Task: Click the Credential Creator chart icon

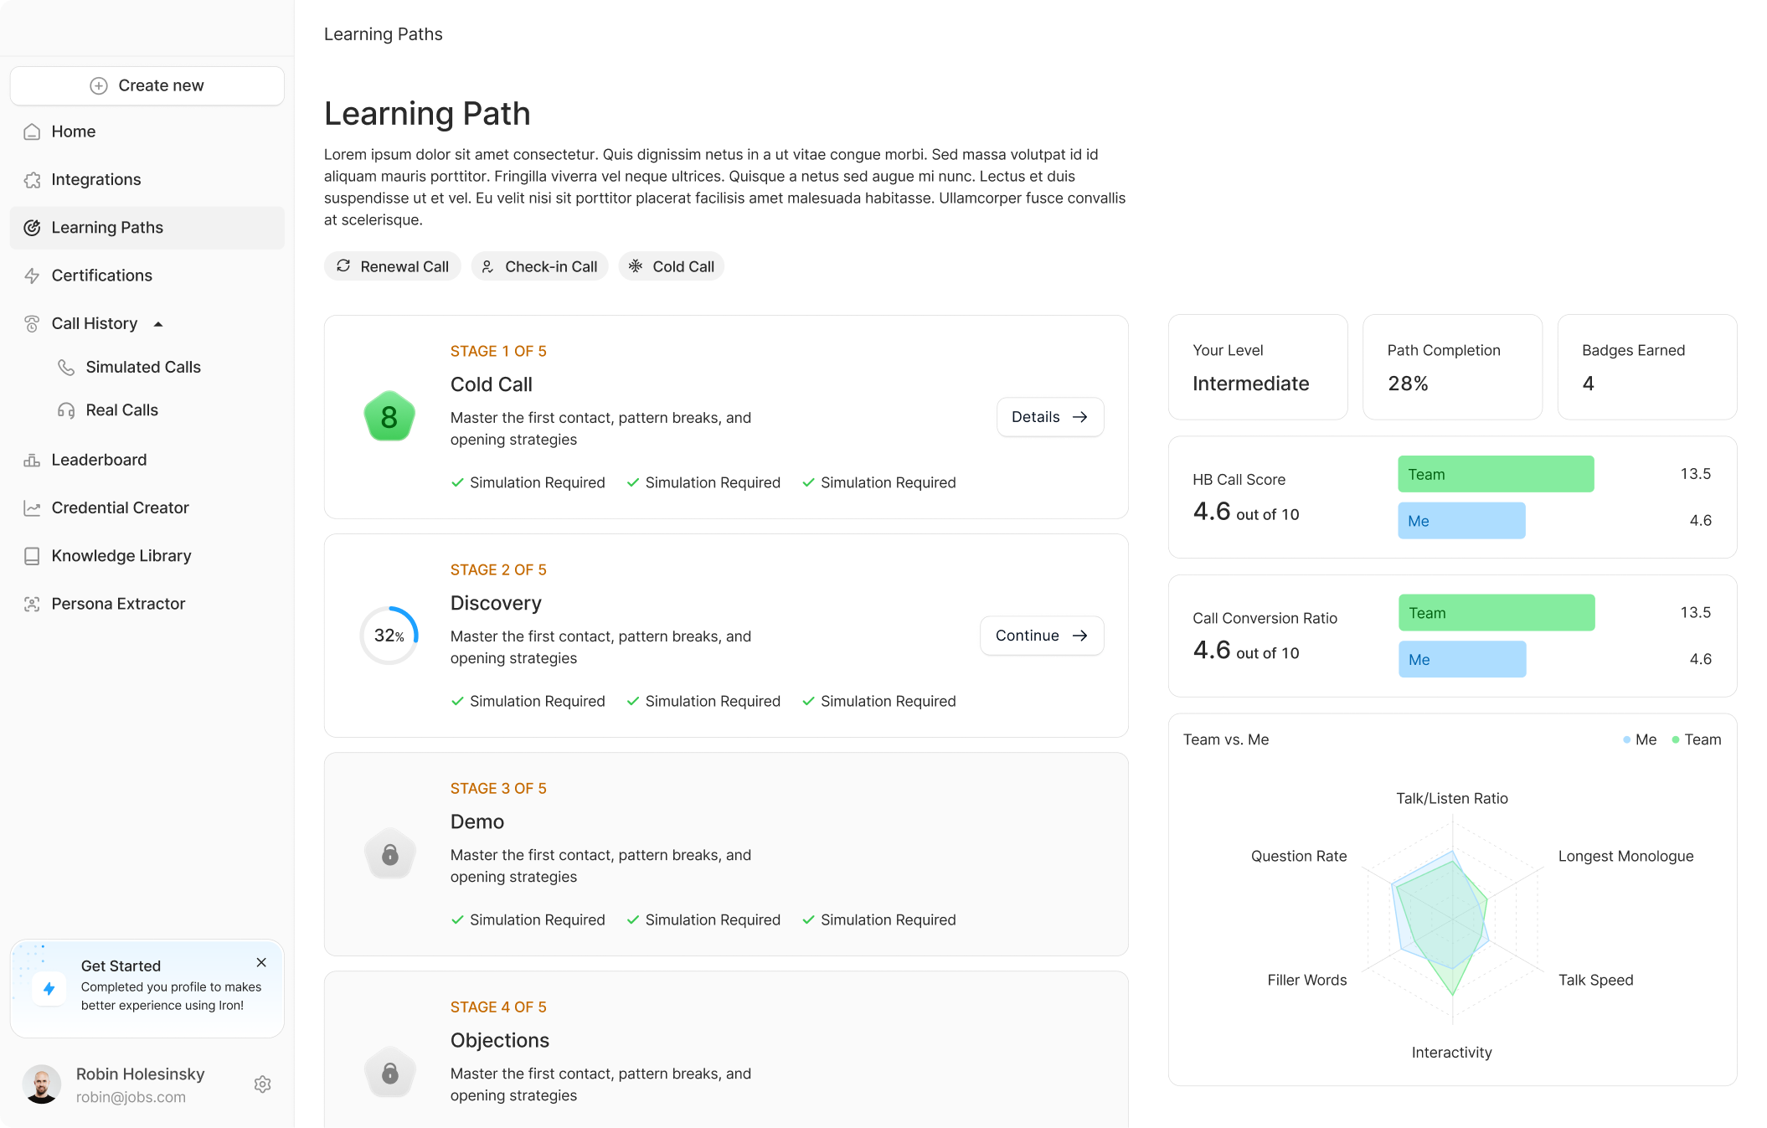Action: click(x=32, y=508)
